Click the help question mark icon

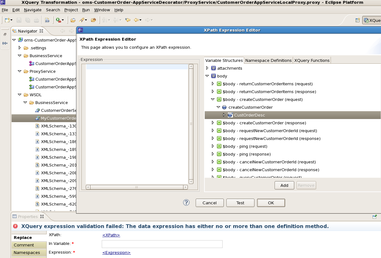point(186,202)
